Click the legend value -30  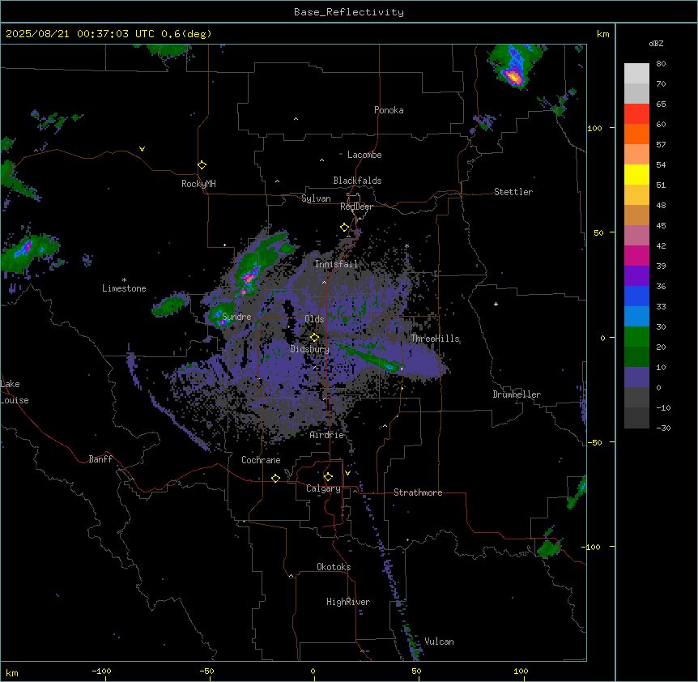pos(663,428)
